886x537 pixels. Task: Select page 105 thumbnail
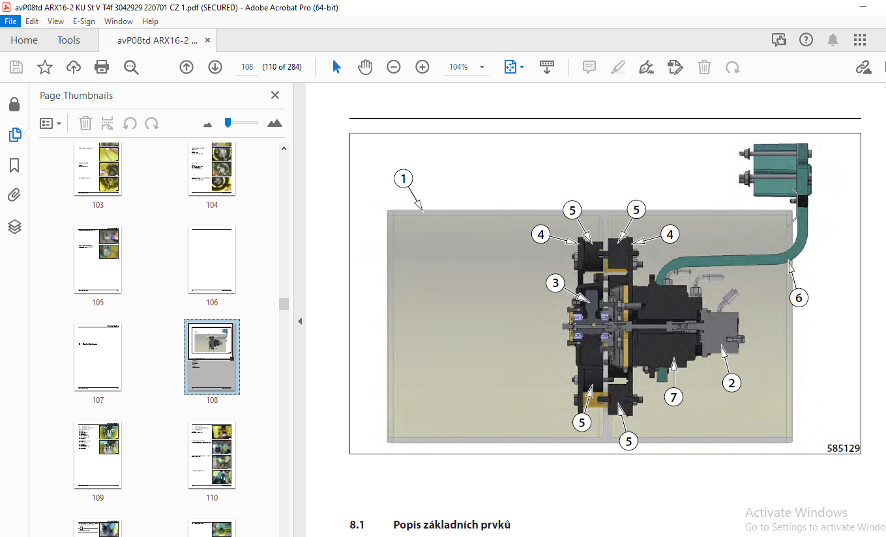point(98,260)
